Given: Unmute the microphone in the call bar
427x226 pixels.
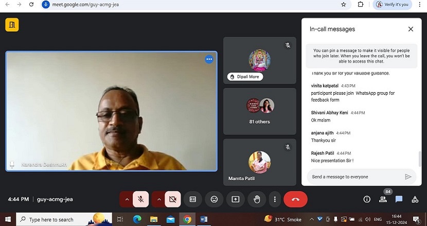Looking at the screenshot, I should point(141,199).
